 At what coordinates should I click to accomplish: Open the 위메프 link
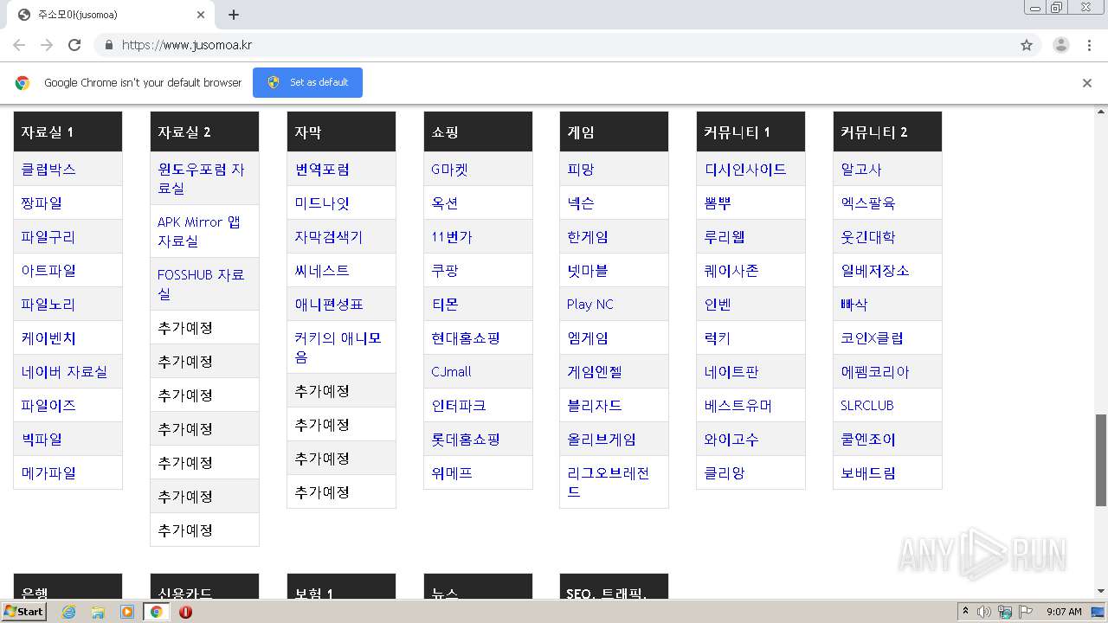[x=452, y=473]
